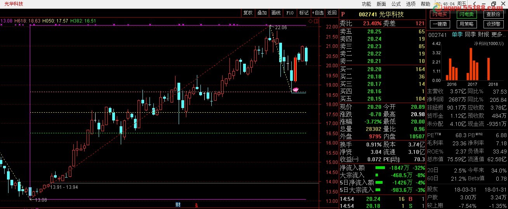The height and width of the screenshot is (209, 508).
Task: Open the 选项 menu
Action: pos(411,4)
